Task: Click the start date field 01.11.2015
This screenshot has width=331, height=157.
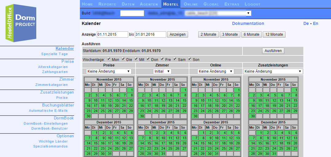Action: click(x=112, y=34)
